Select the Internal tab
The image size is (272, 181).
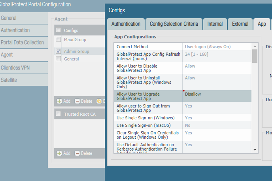pyautogui.click(x=215, y=24)
